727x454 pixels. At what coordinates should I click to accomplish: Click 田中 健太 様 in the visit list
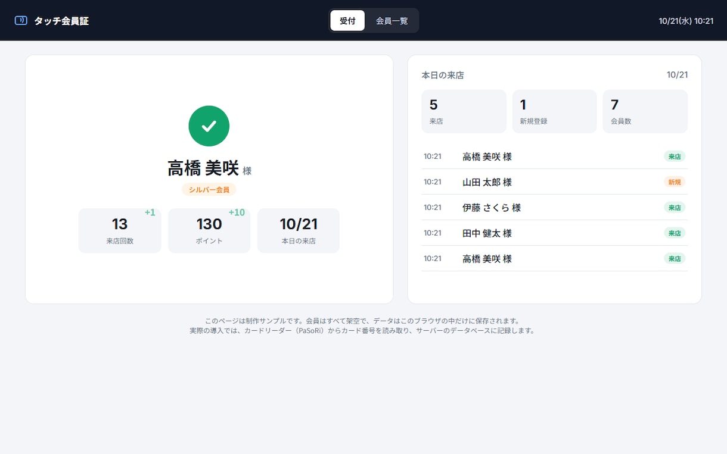(487, 233)
